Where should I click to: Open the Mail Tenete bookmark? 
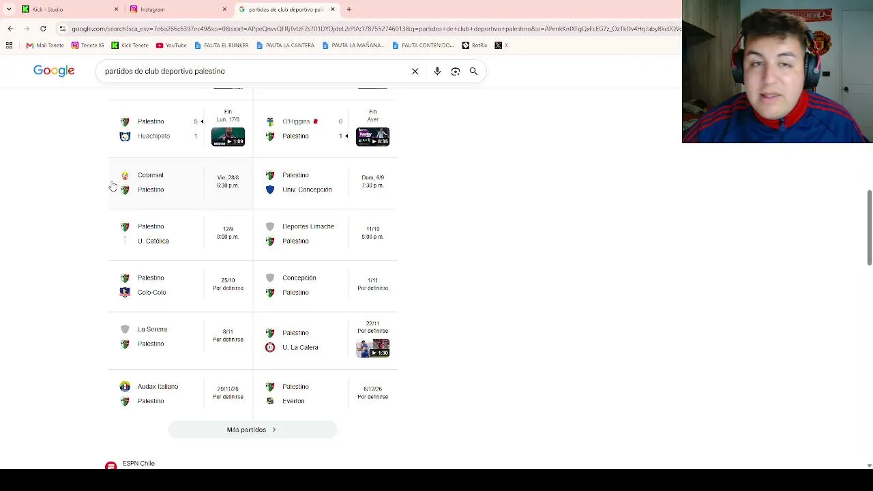[45, 46]
